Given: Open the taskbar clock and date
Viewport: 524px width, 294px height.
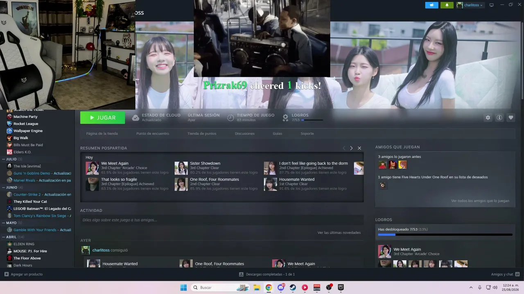Looking at the screenshot, I should [x=511, y=287].
